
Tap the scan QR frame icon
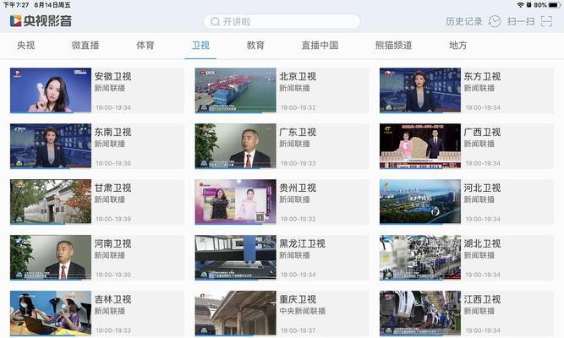coord(546,22)
